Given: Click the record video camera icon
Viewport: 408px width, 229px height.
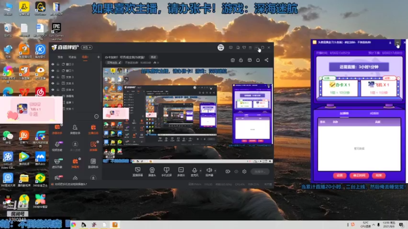Looking at the screenshot, I should click(228, 171).
